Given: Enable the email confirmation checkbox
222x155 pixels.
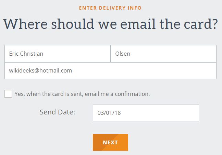Looking at the screenshot, I should 8,94.
